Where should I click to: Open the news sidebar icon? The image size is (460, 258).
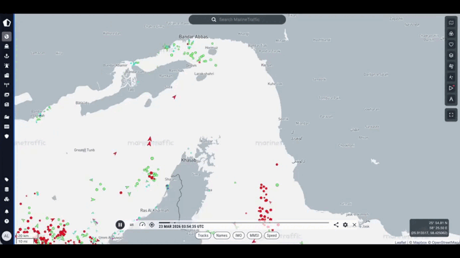[x=7, y=104]
